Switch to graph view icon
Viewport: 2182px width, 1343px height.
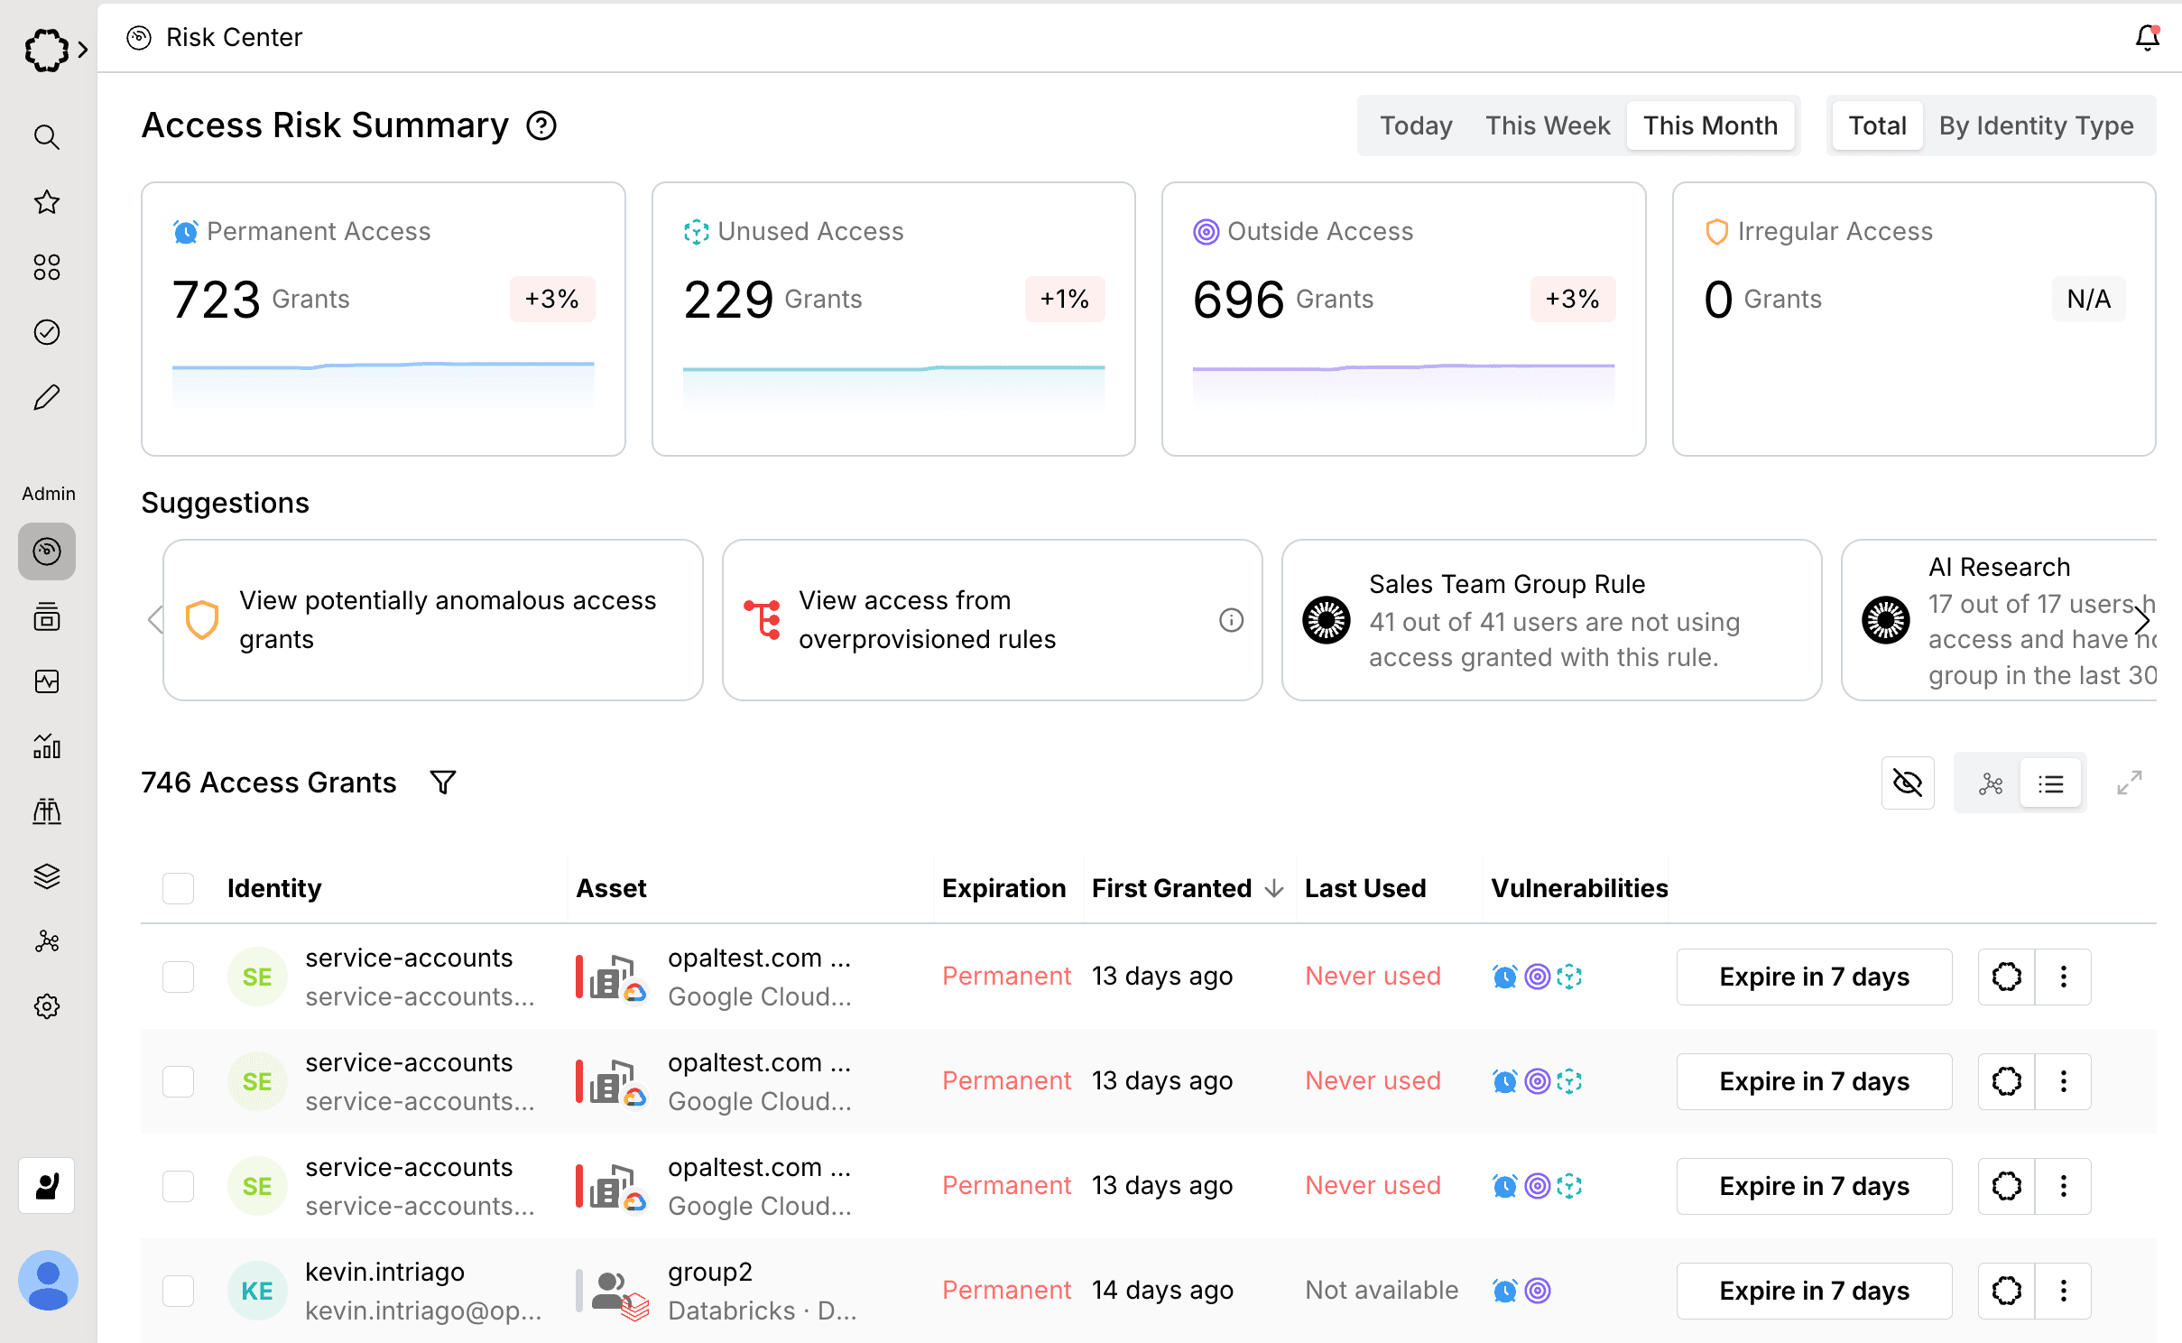click(1990, 783)
